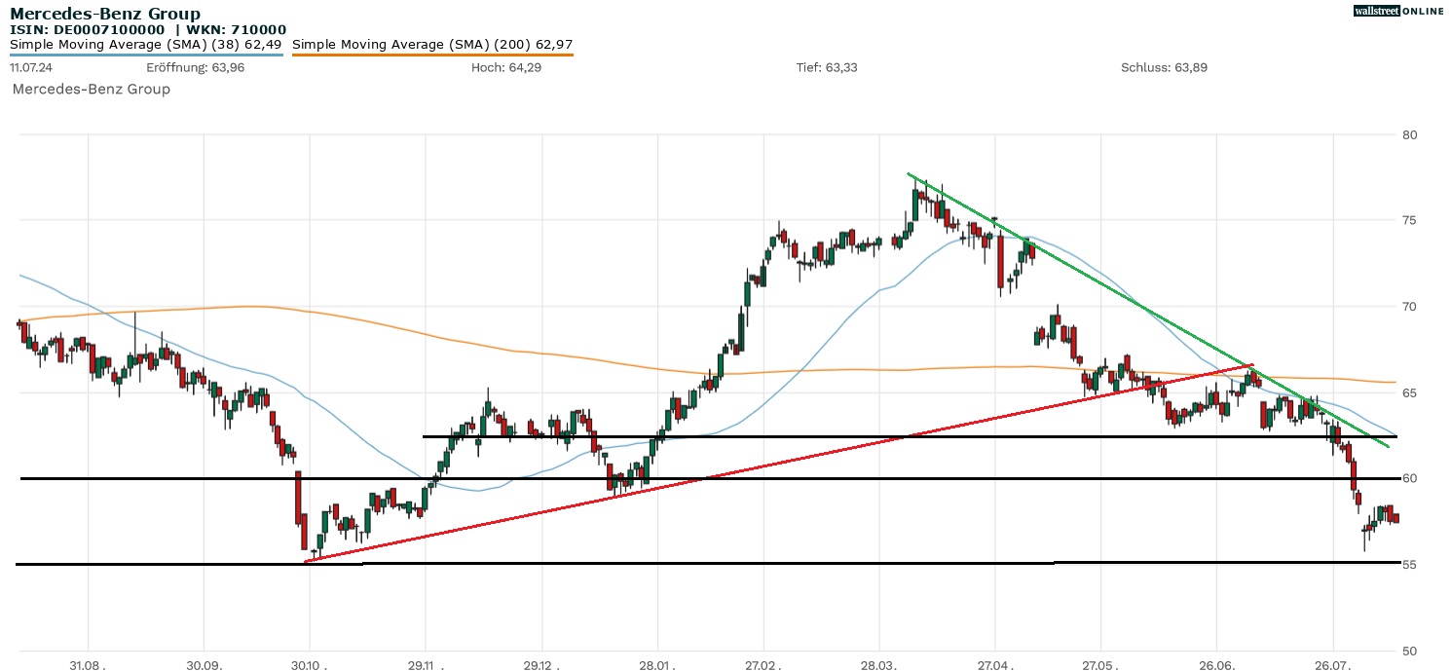Click the gray Mercedes-Benz Group chart series label
Image resolution: width=1451 pixels, height=671 pixels.
[92, 90]
